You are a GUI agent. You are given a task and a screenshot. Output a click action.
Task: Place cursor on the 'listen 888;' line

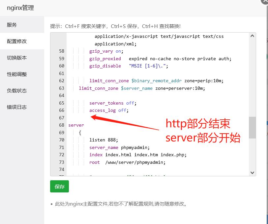point(103,140)
